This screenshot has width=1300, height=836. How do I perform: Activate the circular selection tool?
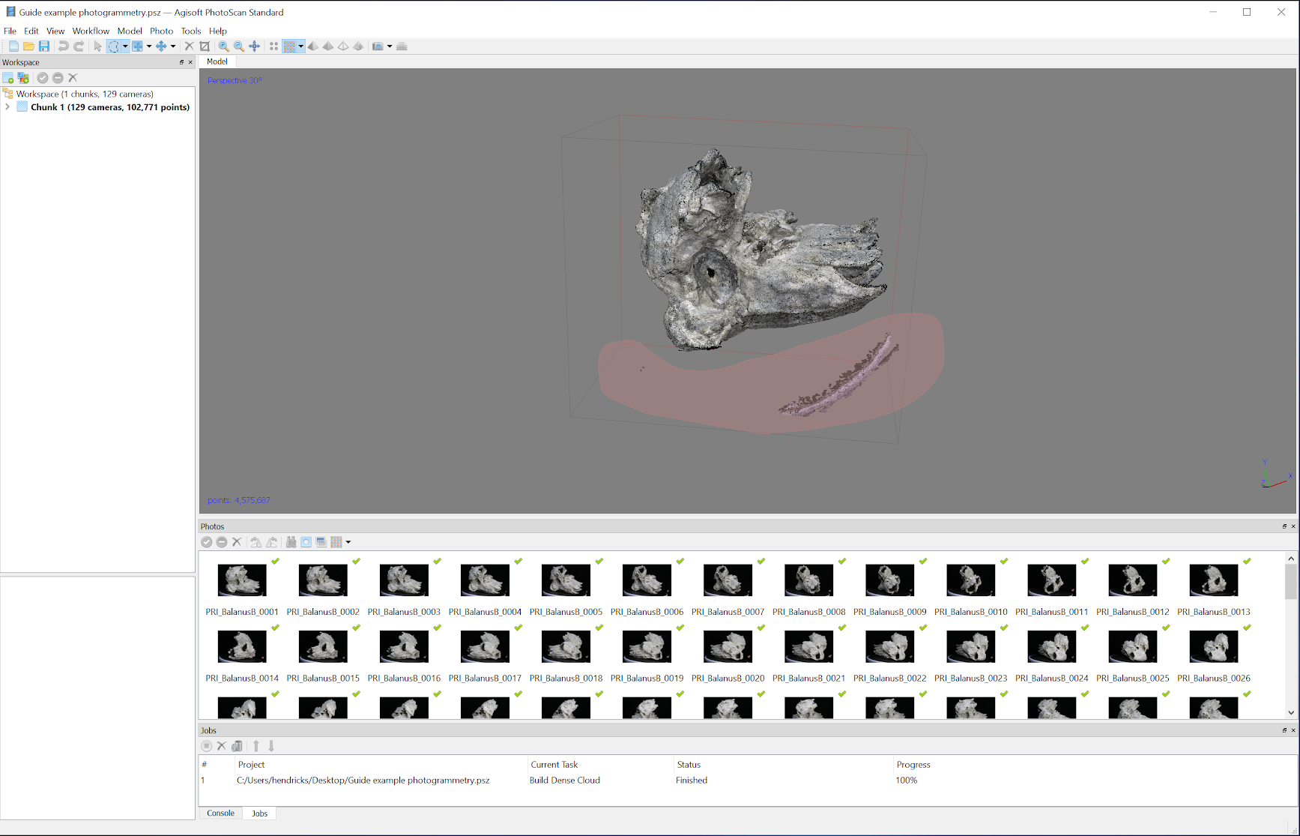(114, 46)
